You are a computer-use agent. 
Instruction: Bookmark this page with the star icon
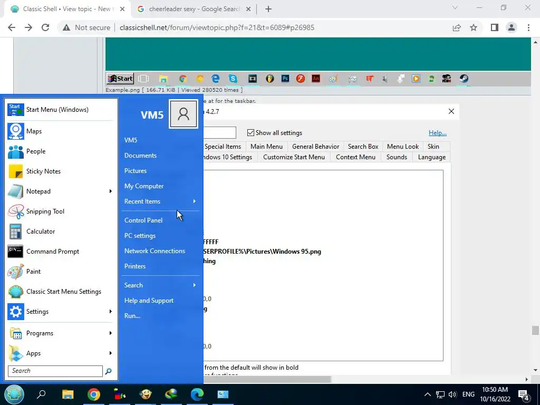(474, 27)
